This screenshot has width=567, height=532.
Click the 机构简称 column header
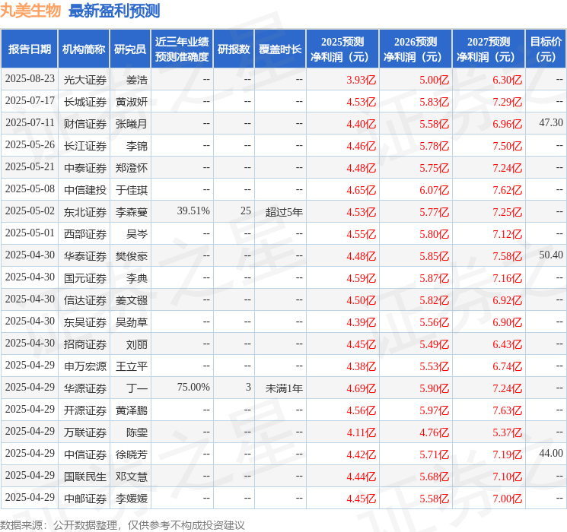click(84, 49)
